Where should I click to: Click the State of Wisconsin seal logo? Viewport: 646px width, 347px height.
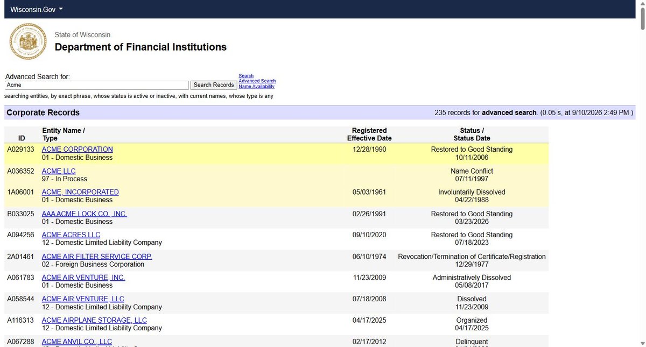29,41
